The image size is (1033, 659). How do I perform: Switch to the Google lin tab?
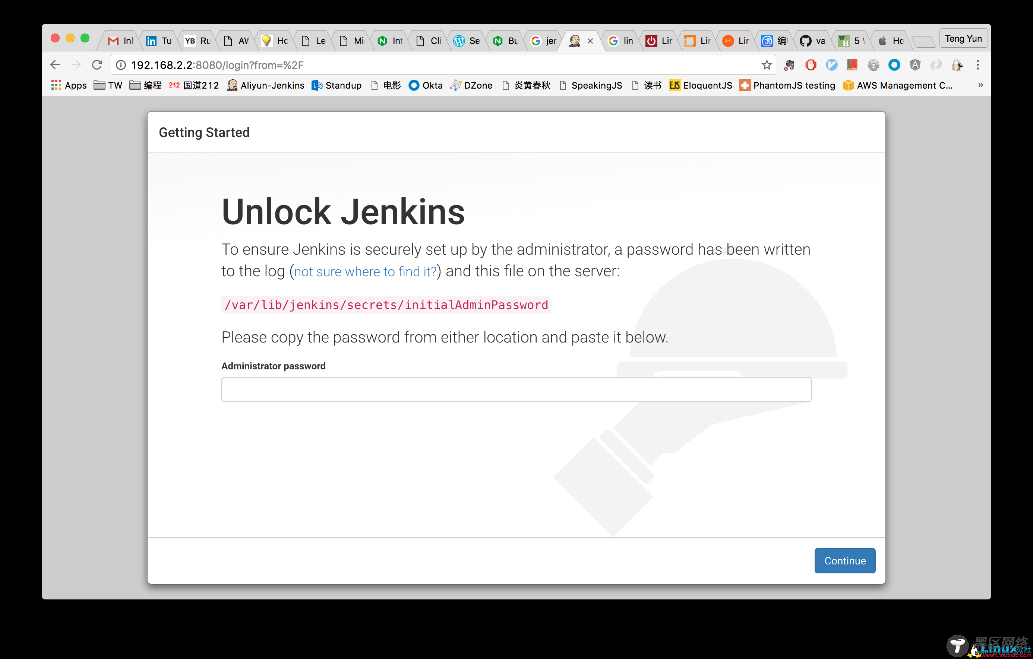tap(621, 41)
